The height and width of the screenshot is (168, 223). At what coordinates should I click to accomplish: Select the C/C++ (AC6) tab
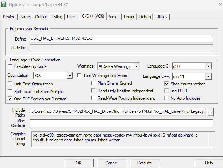(93, 16)
